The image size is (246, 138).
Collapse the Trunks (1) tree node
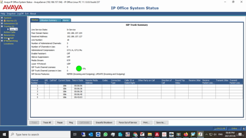pyautogui.click(x=2, y=26)
